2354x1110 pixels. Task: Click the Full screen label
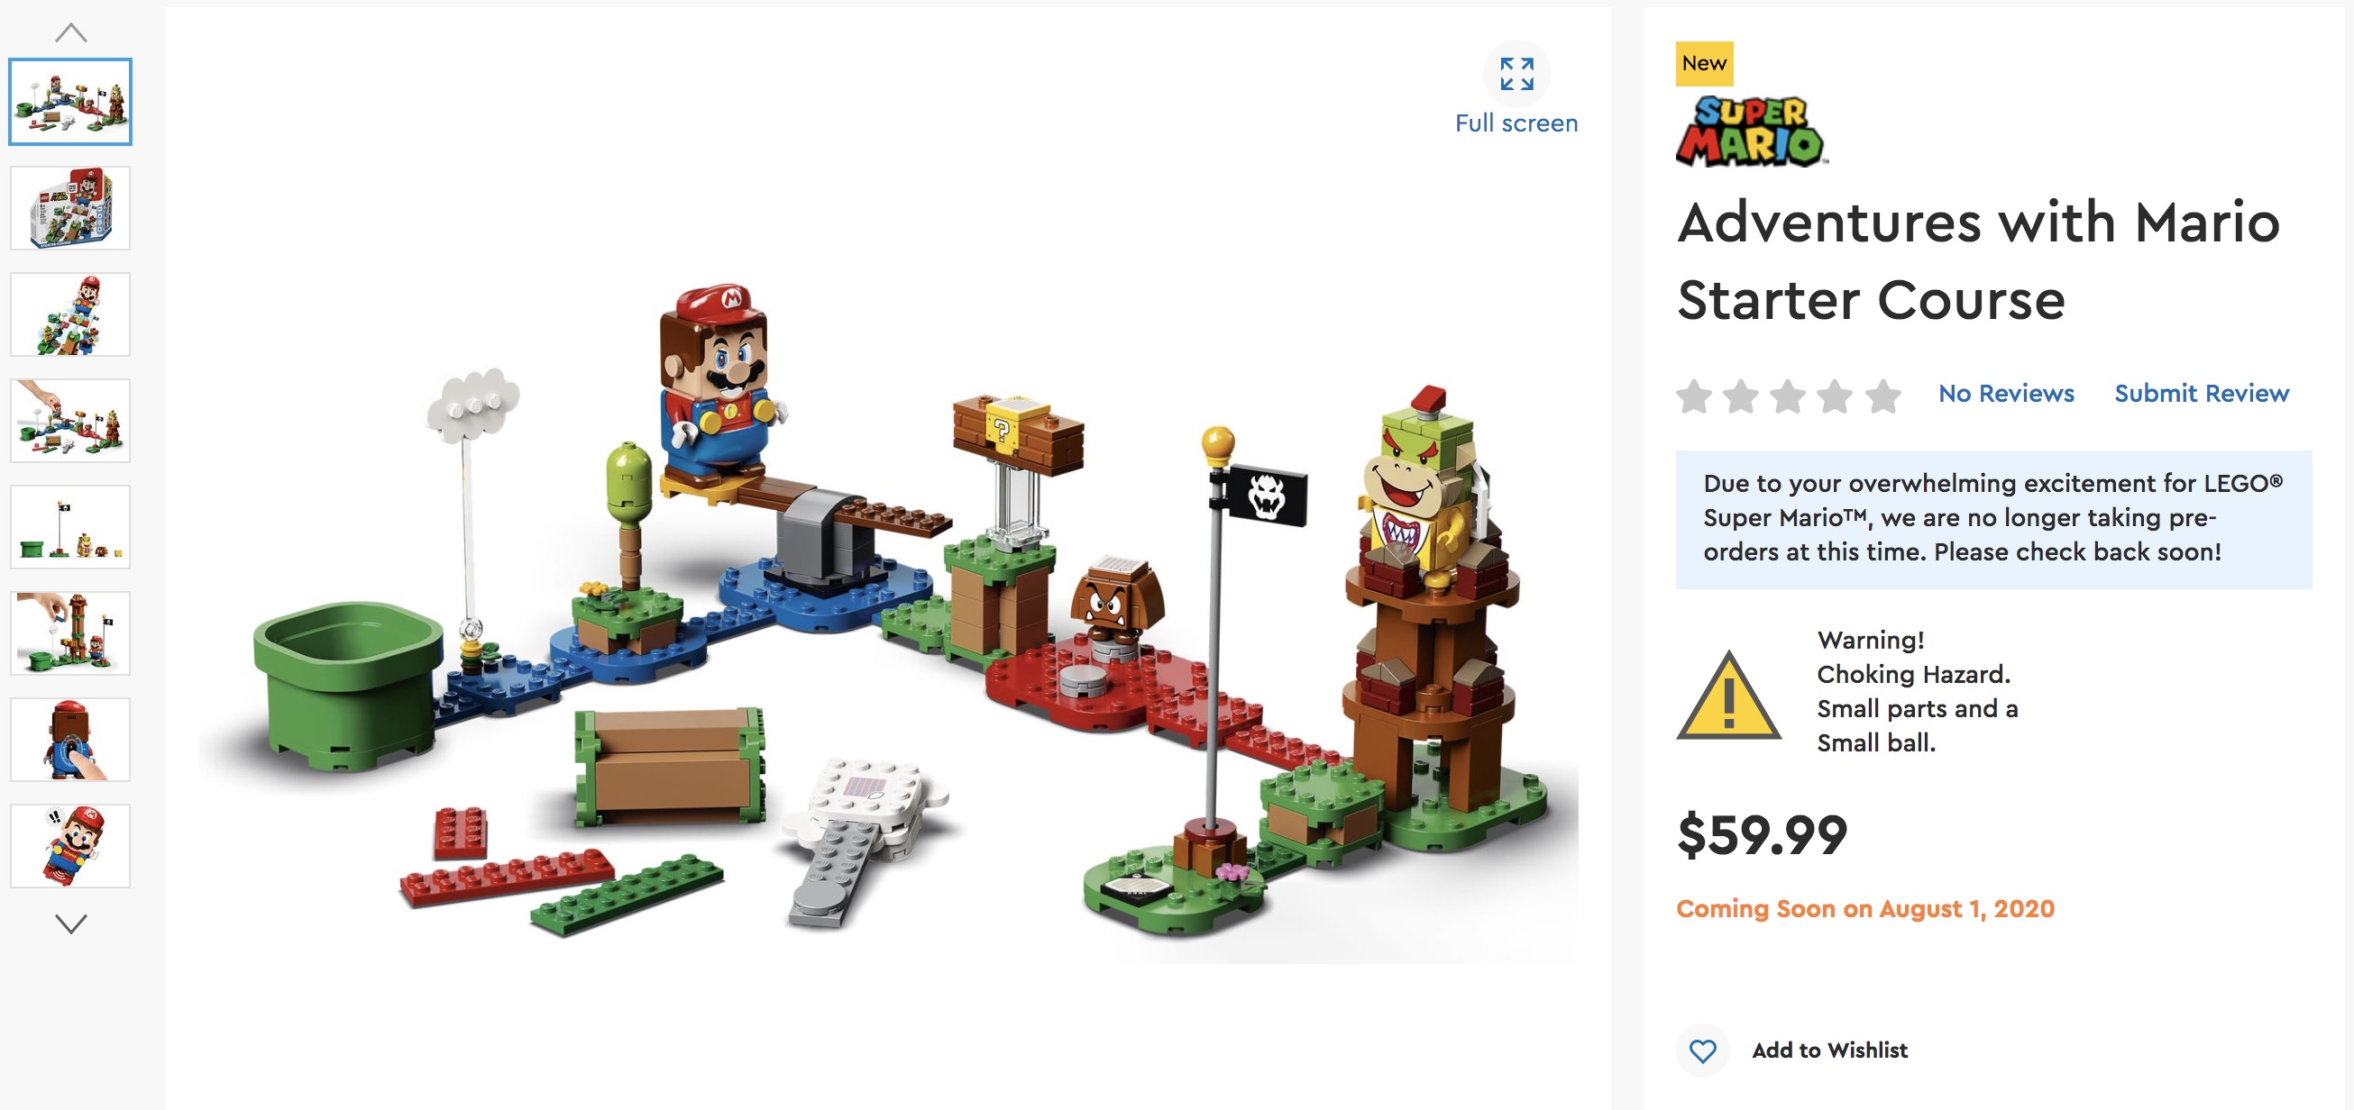(1516, 123)
